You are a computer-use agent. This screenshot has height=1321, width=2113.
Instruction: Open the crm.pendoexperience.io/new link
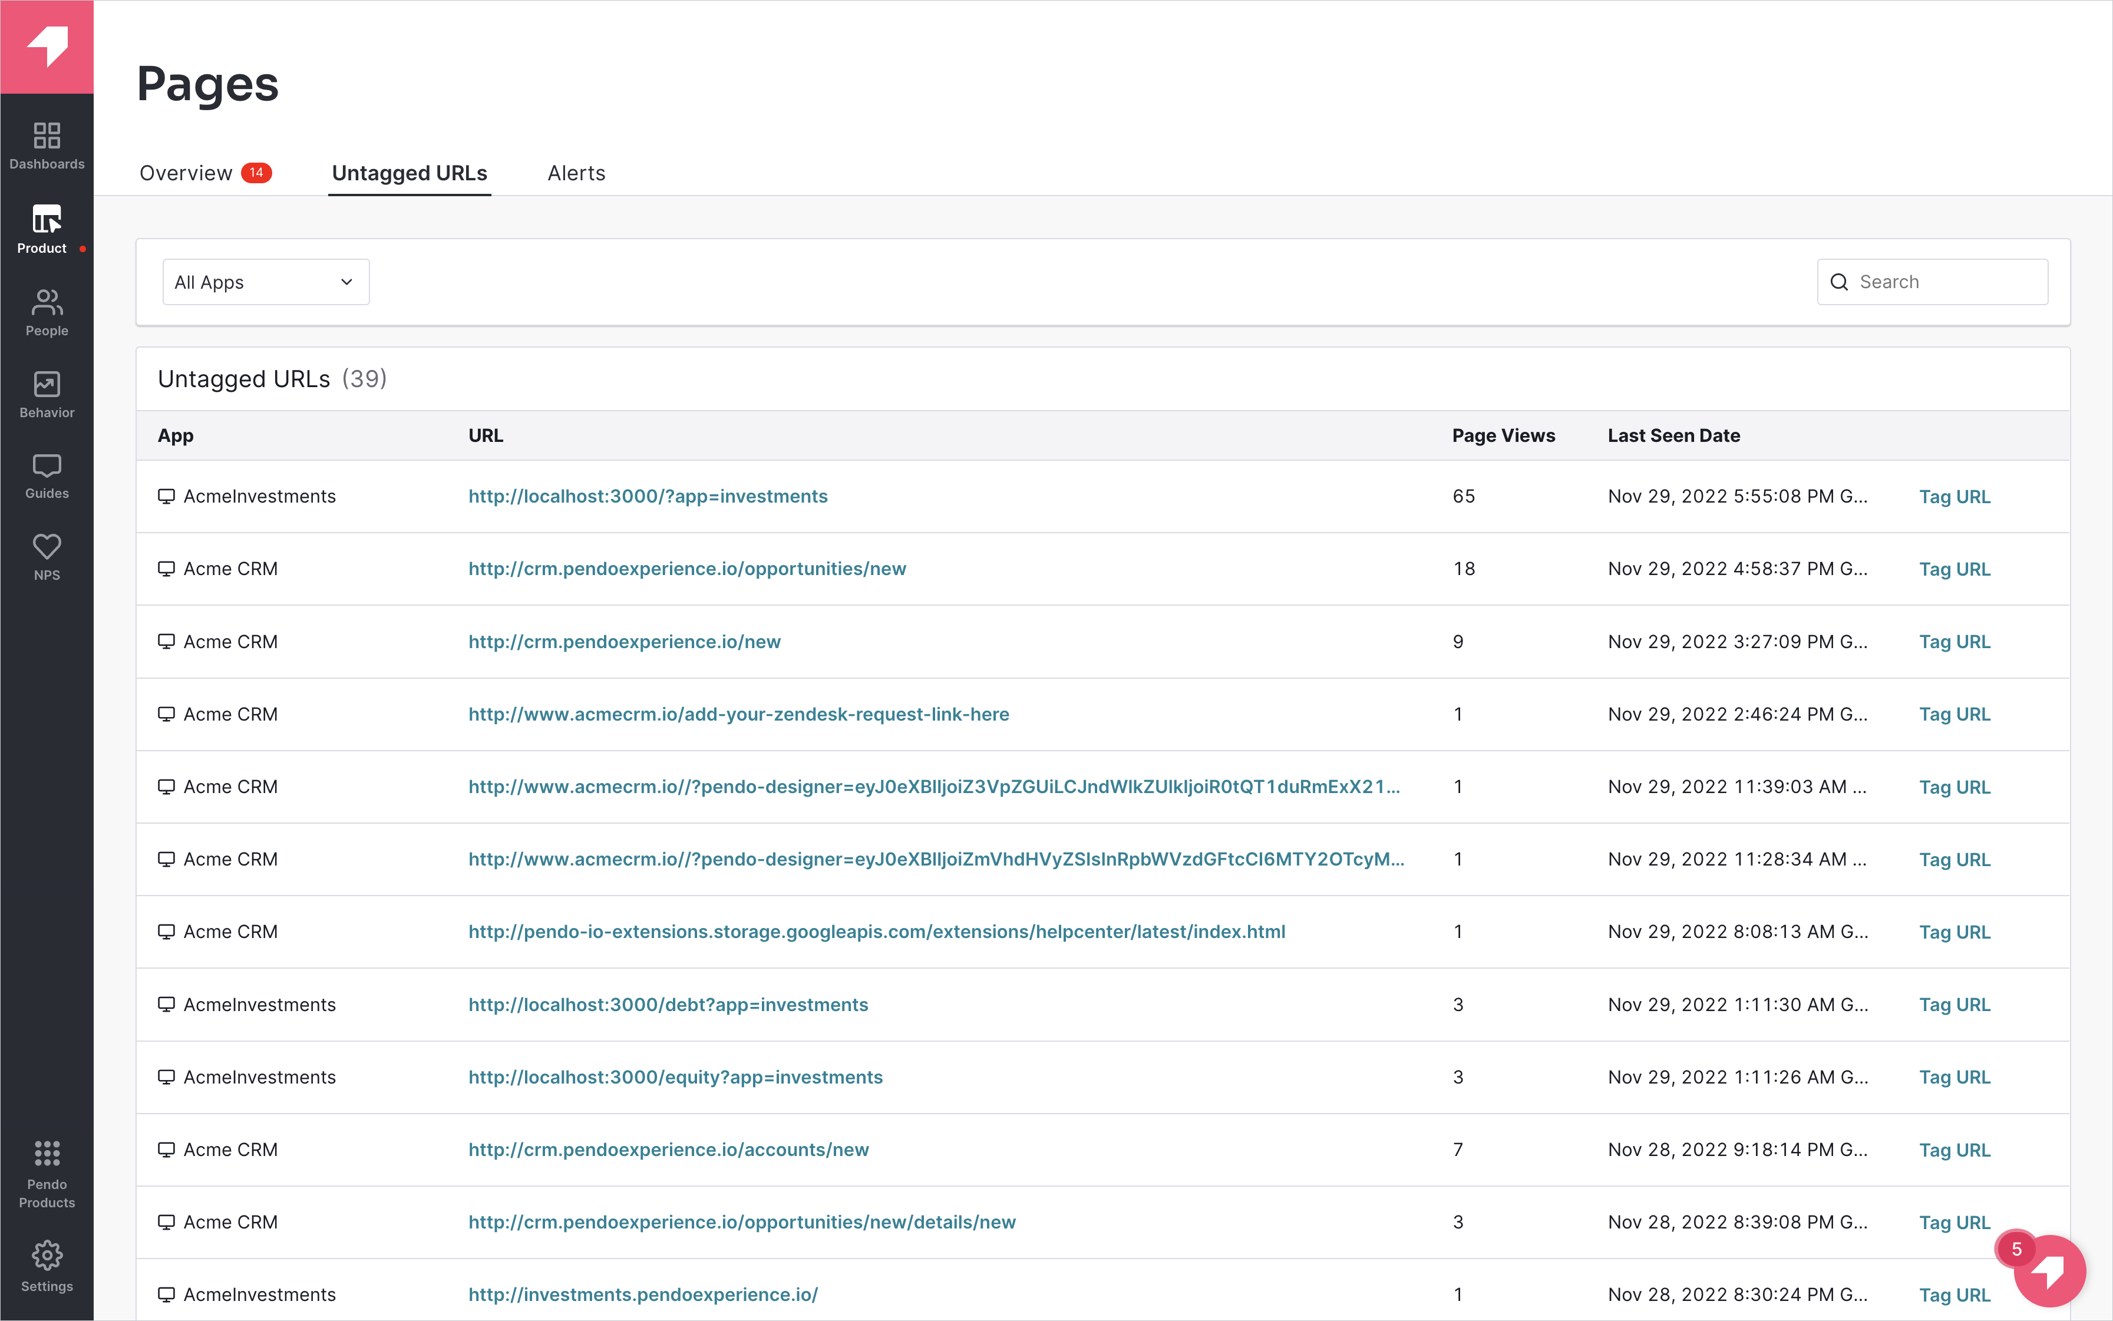point(625,642)
